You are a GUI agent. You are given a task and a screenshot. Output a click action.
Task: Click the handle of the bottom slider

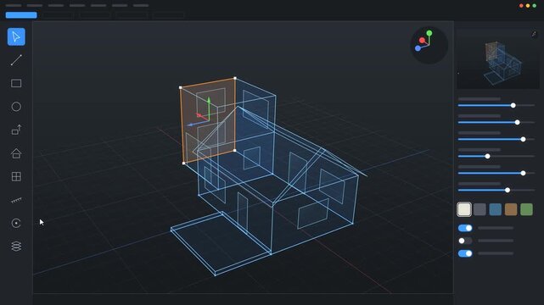coord(508,190)
